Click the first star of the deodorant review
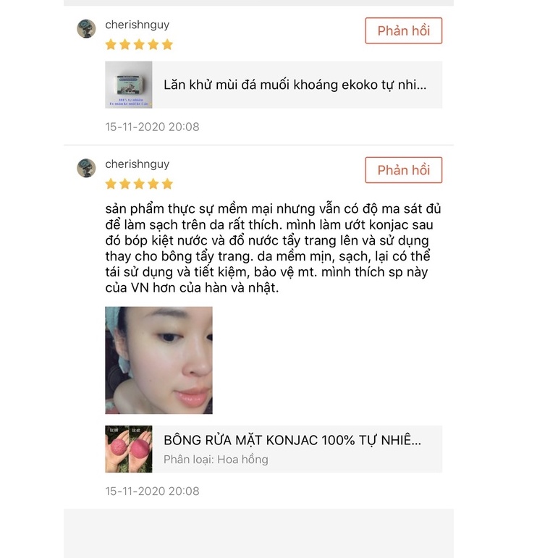 111,44
